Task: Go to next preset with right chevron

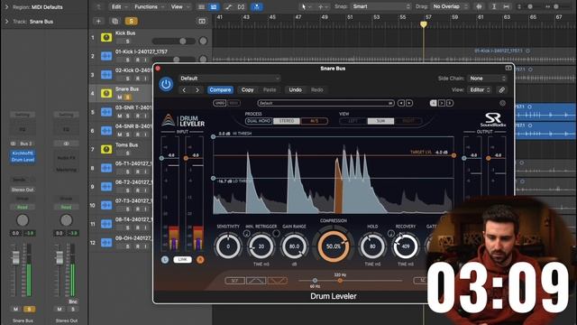Action: pos(197,90)
